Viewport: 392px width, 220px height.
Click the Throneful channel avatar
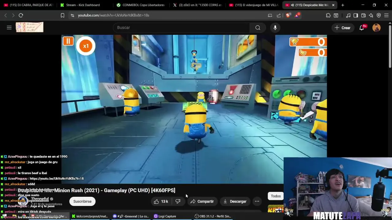[x=23, y=201]
